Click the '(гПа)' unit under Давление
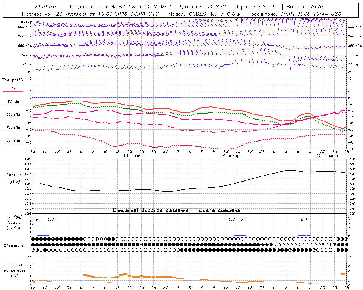Screen dimensions: 363x290 pyautogui.click(x=14, y=181)
